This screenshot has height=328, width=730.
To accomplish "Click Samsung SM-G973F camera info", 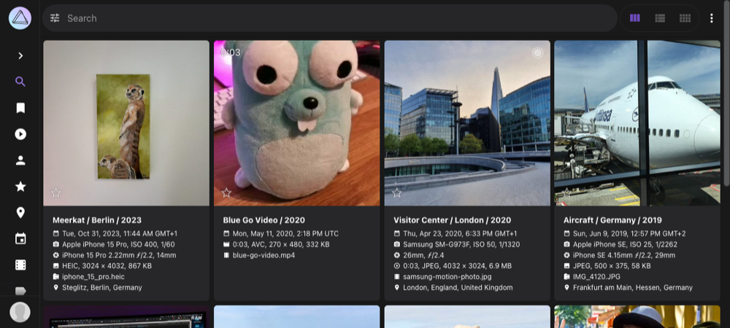I will coord(461,244).
